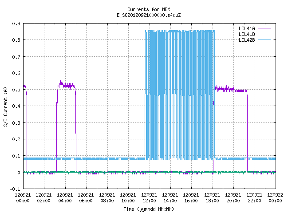Click the 0.2 y-axis tick label
Image resolution: width=284 pixels, height=213 pixels.
[x=16, y=139]
